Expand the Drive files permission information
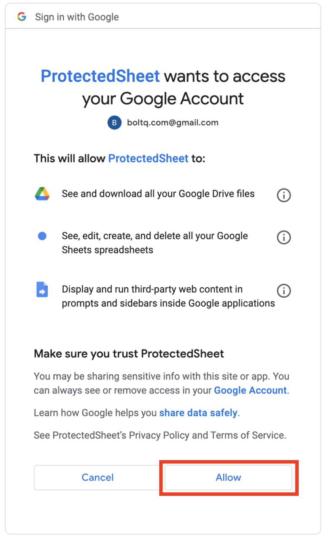This screenshot has height=538, width=324. pyautogui.click(x=283, y=195)
